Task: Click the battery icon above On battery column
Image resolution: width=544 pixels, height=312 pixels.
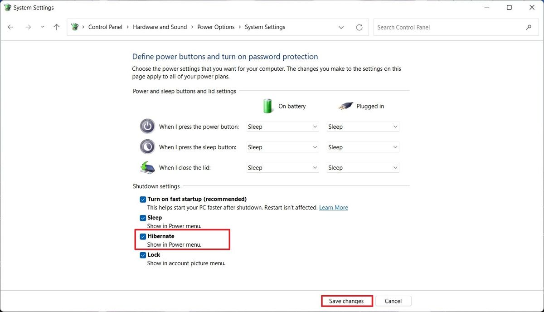Action: pos(267,106)
